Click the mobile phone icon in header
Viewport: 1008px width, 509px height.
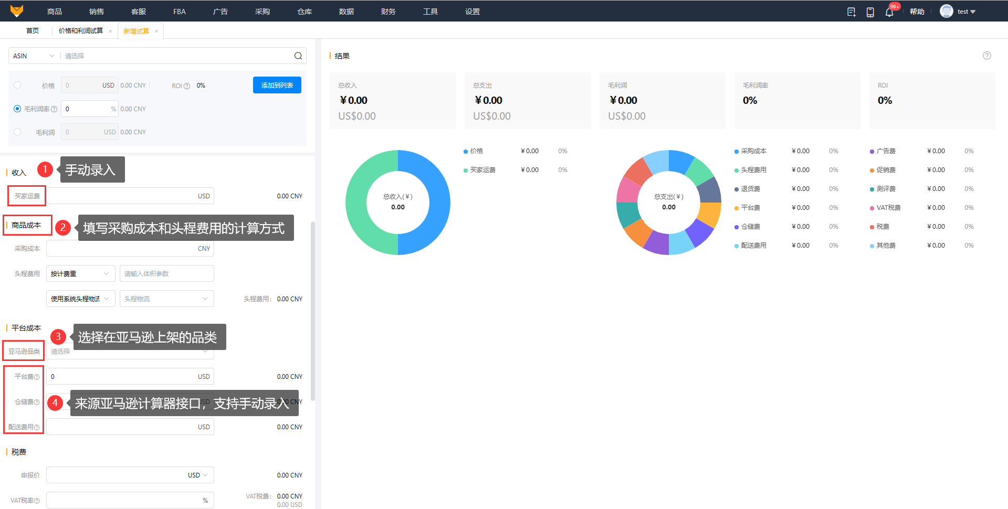coord(870,12)
